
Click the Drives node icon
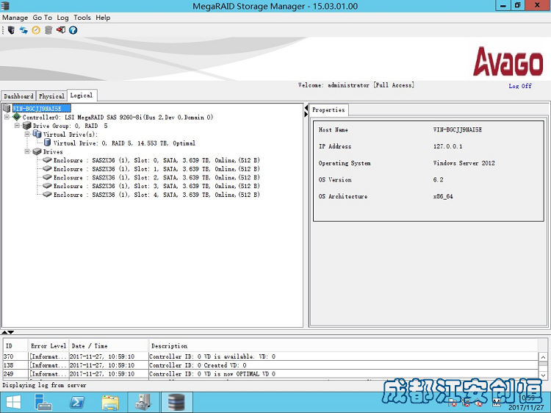click(x=37, y=151)
